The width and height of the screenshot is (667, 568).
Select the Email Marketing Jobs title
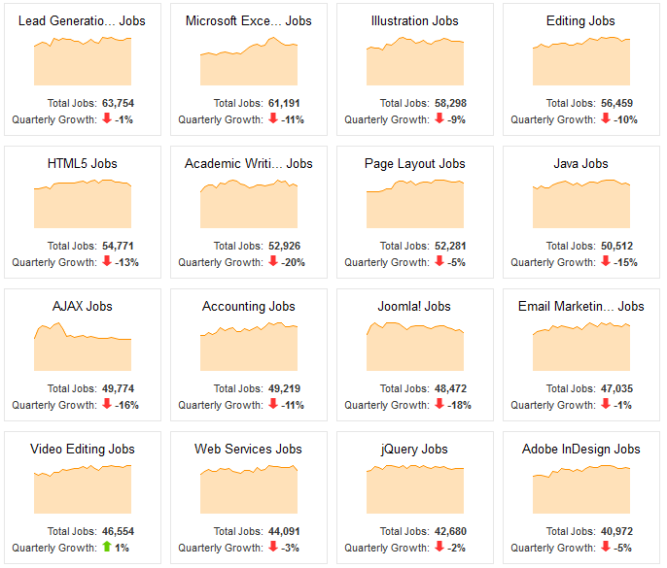(x=581, y=306)
